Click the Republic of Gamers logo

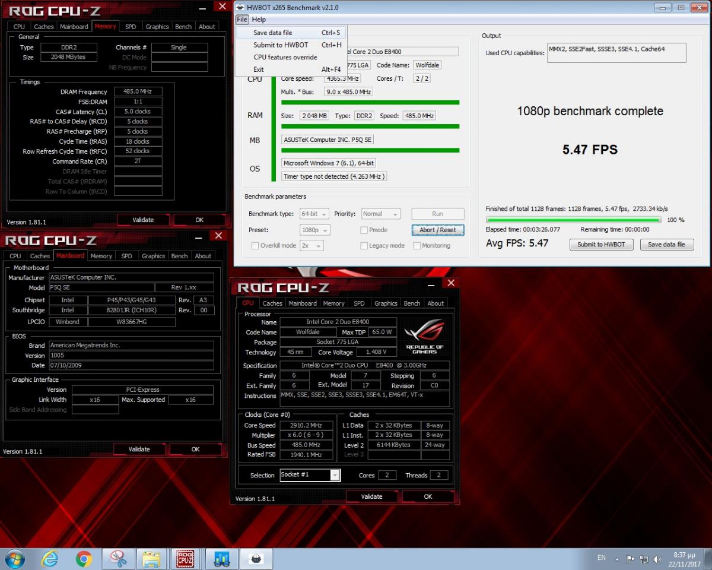coord(424,337)
